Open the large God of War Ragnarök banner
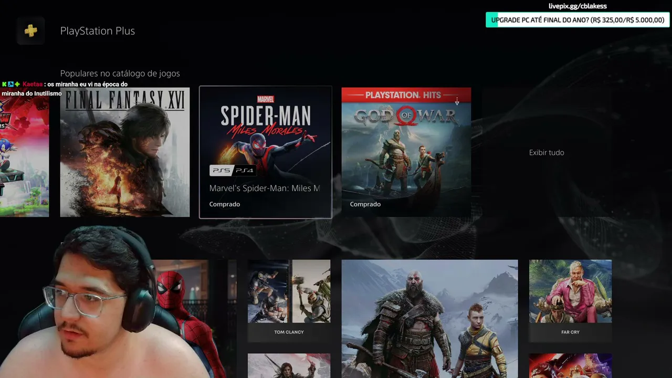 429,319
